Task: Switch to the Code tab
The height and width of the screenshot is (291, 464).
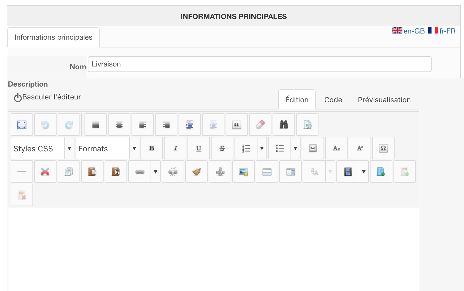Action: pyautogui.click(x=333, y=100)
